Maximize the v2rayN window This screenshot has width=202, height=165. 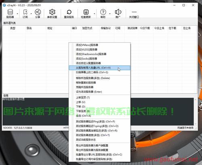pyautogui.click(x=184, y=5)
